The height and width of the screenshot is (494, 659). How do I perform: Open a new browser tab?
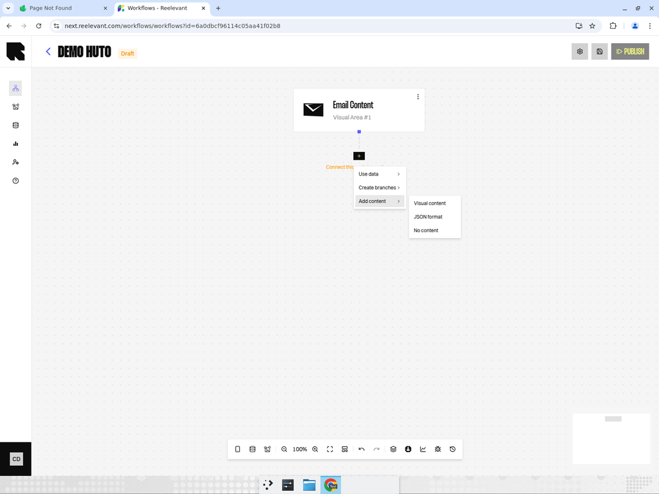[218, 8]
